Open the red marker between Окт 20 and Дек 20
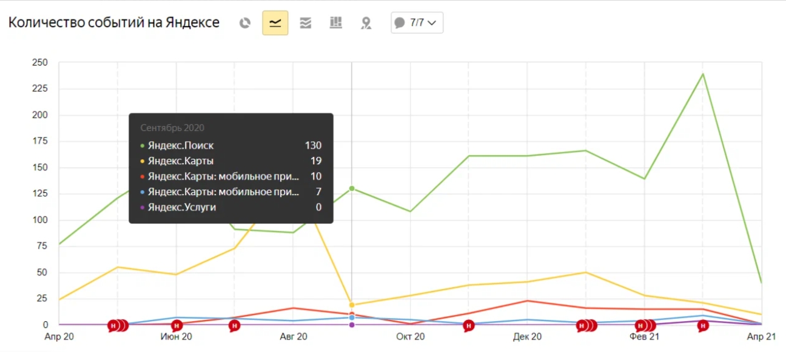This screenshot has width=786, height=352. point(469,326)
